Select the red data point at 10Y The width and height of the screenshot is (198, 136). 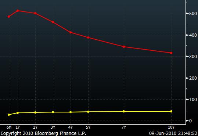(x=171, y=53)
